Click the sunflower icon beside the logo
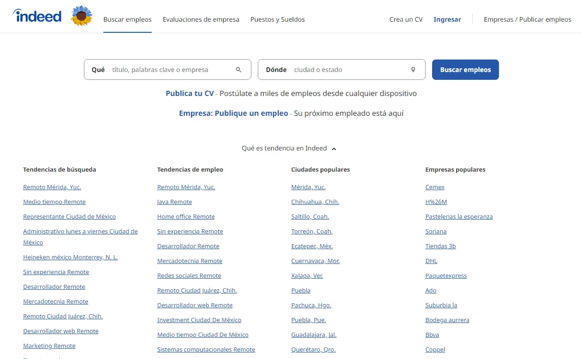The width and height of the screenshot is (582, 359). pyautogui.click(x=82, y=16)
